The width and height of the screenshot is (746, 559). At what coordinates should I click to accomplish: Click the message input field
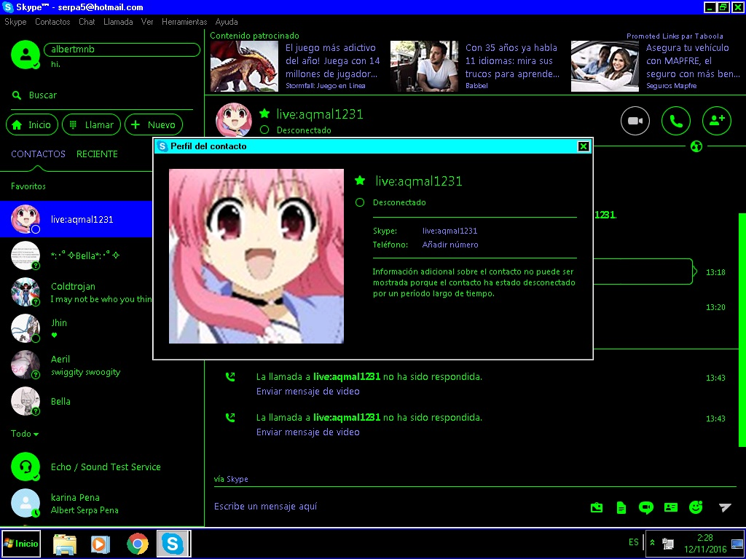tap(393, 507)
